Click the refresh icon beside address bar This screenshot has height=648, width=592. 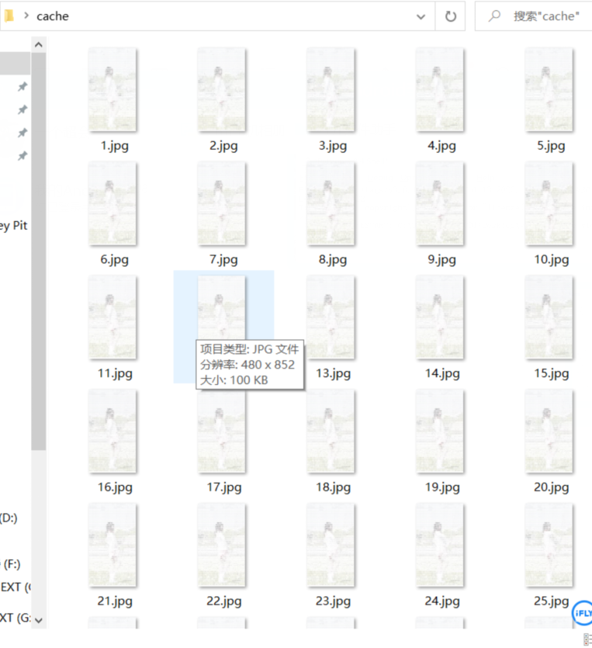(x=450, y=16)
